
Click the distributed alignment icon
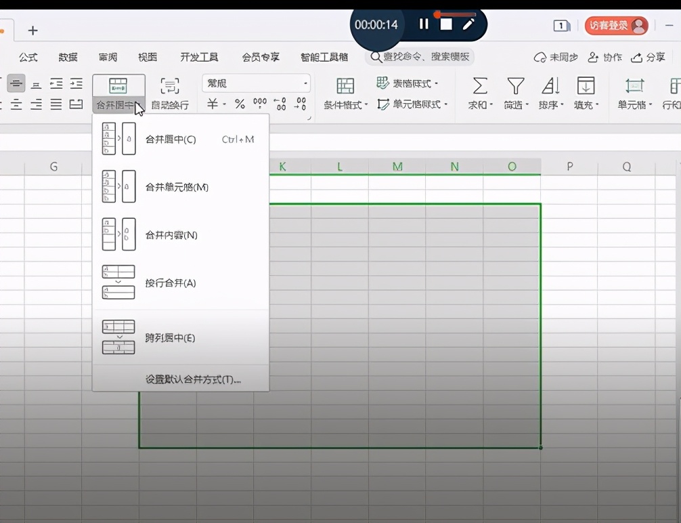click(76, 104)
